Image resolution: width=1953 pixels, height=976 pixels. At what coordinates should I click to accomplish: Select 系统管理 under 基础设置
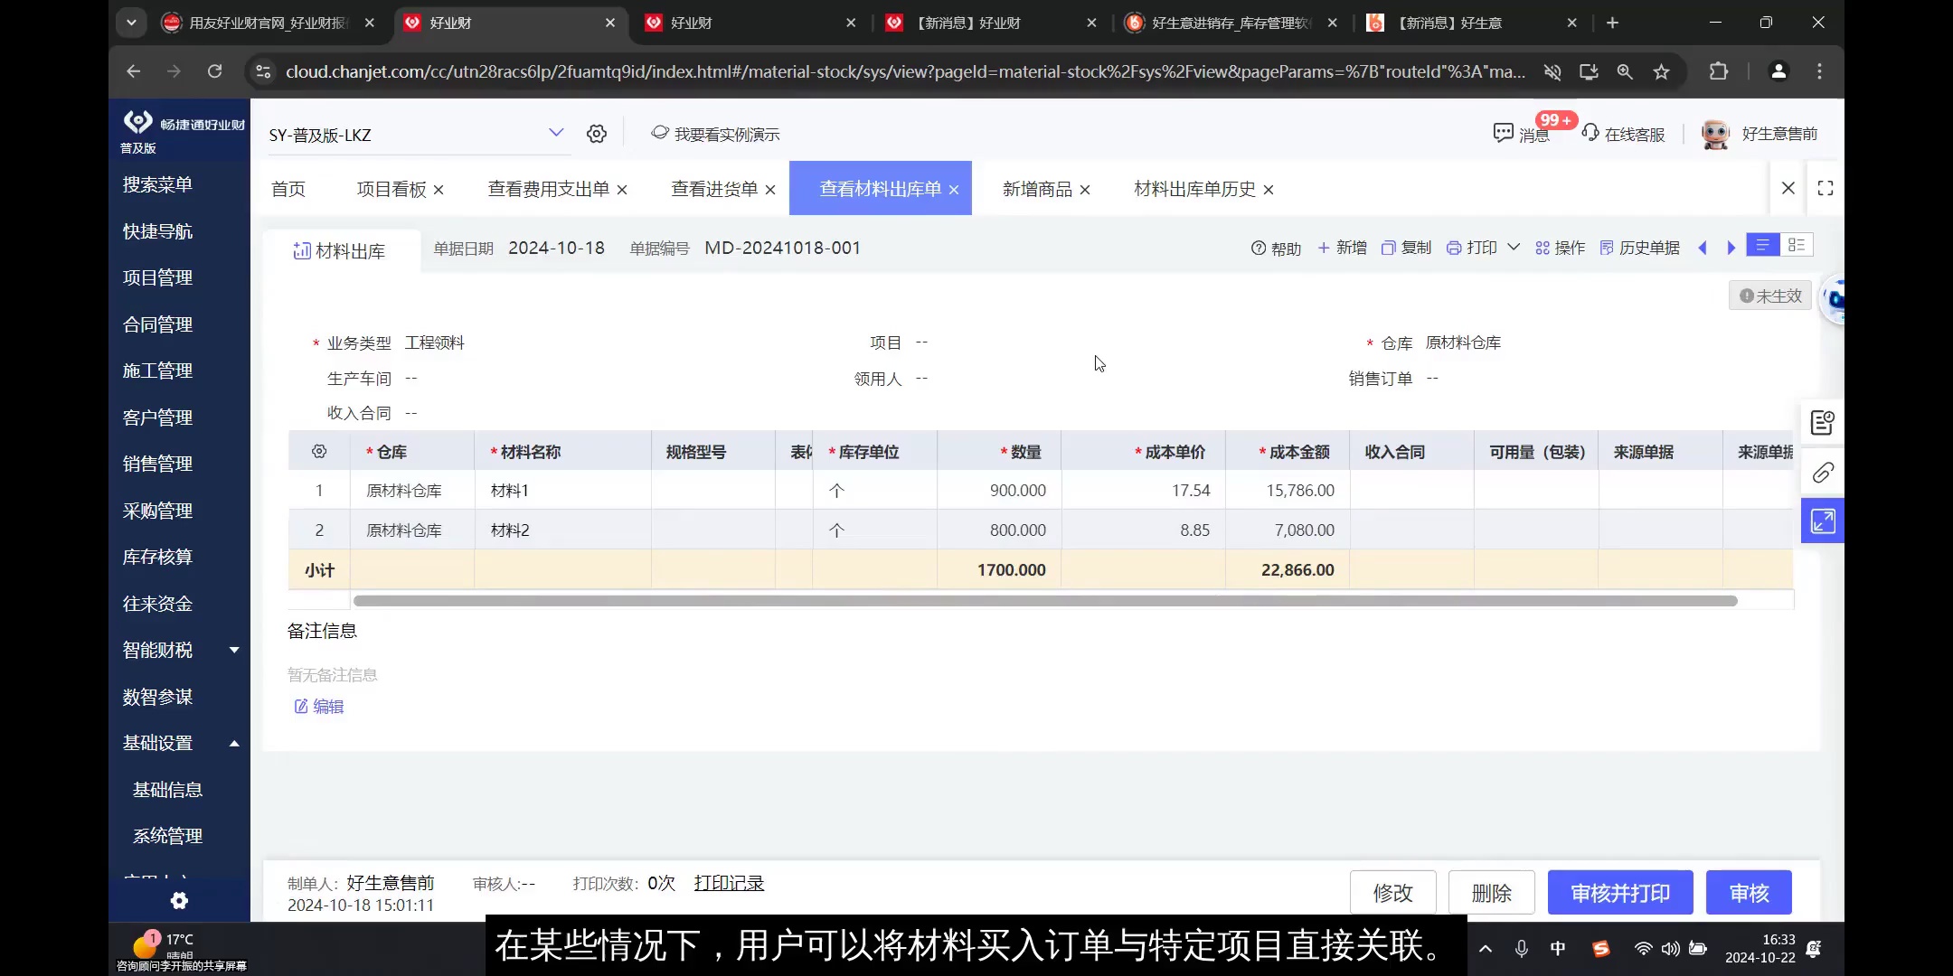pos(167,836)
